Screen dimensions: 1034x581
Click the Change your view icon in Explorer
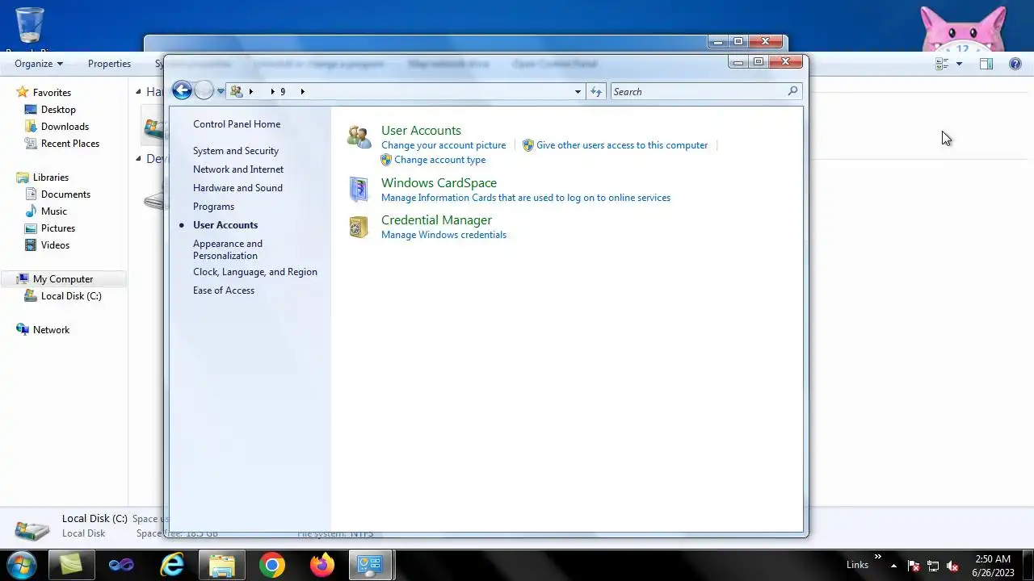pyautogui.click(x=942, y=64)
